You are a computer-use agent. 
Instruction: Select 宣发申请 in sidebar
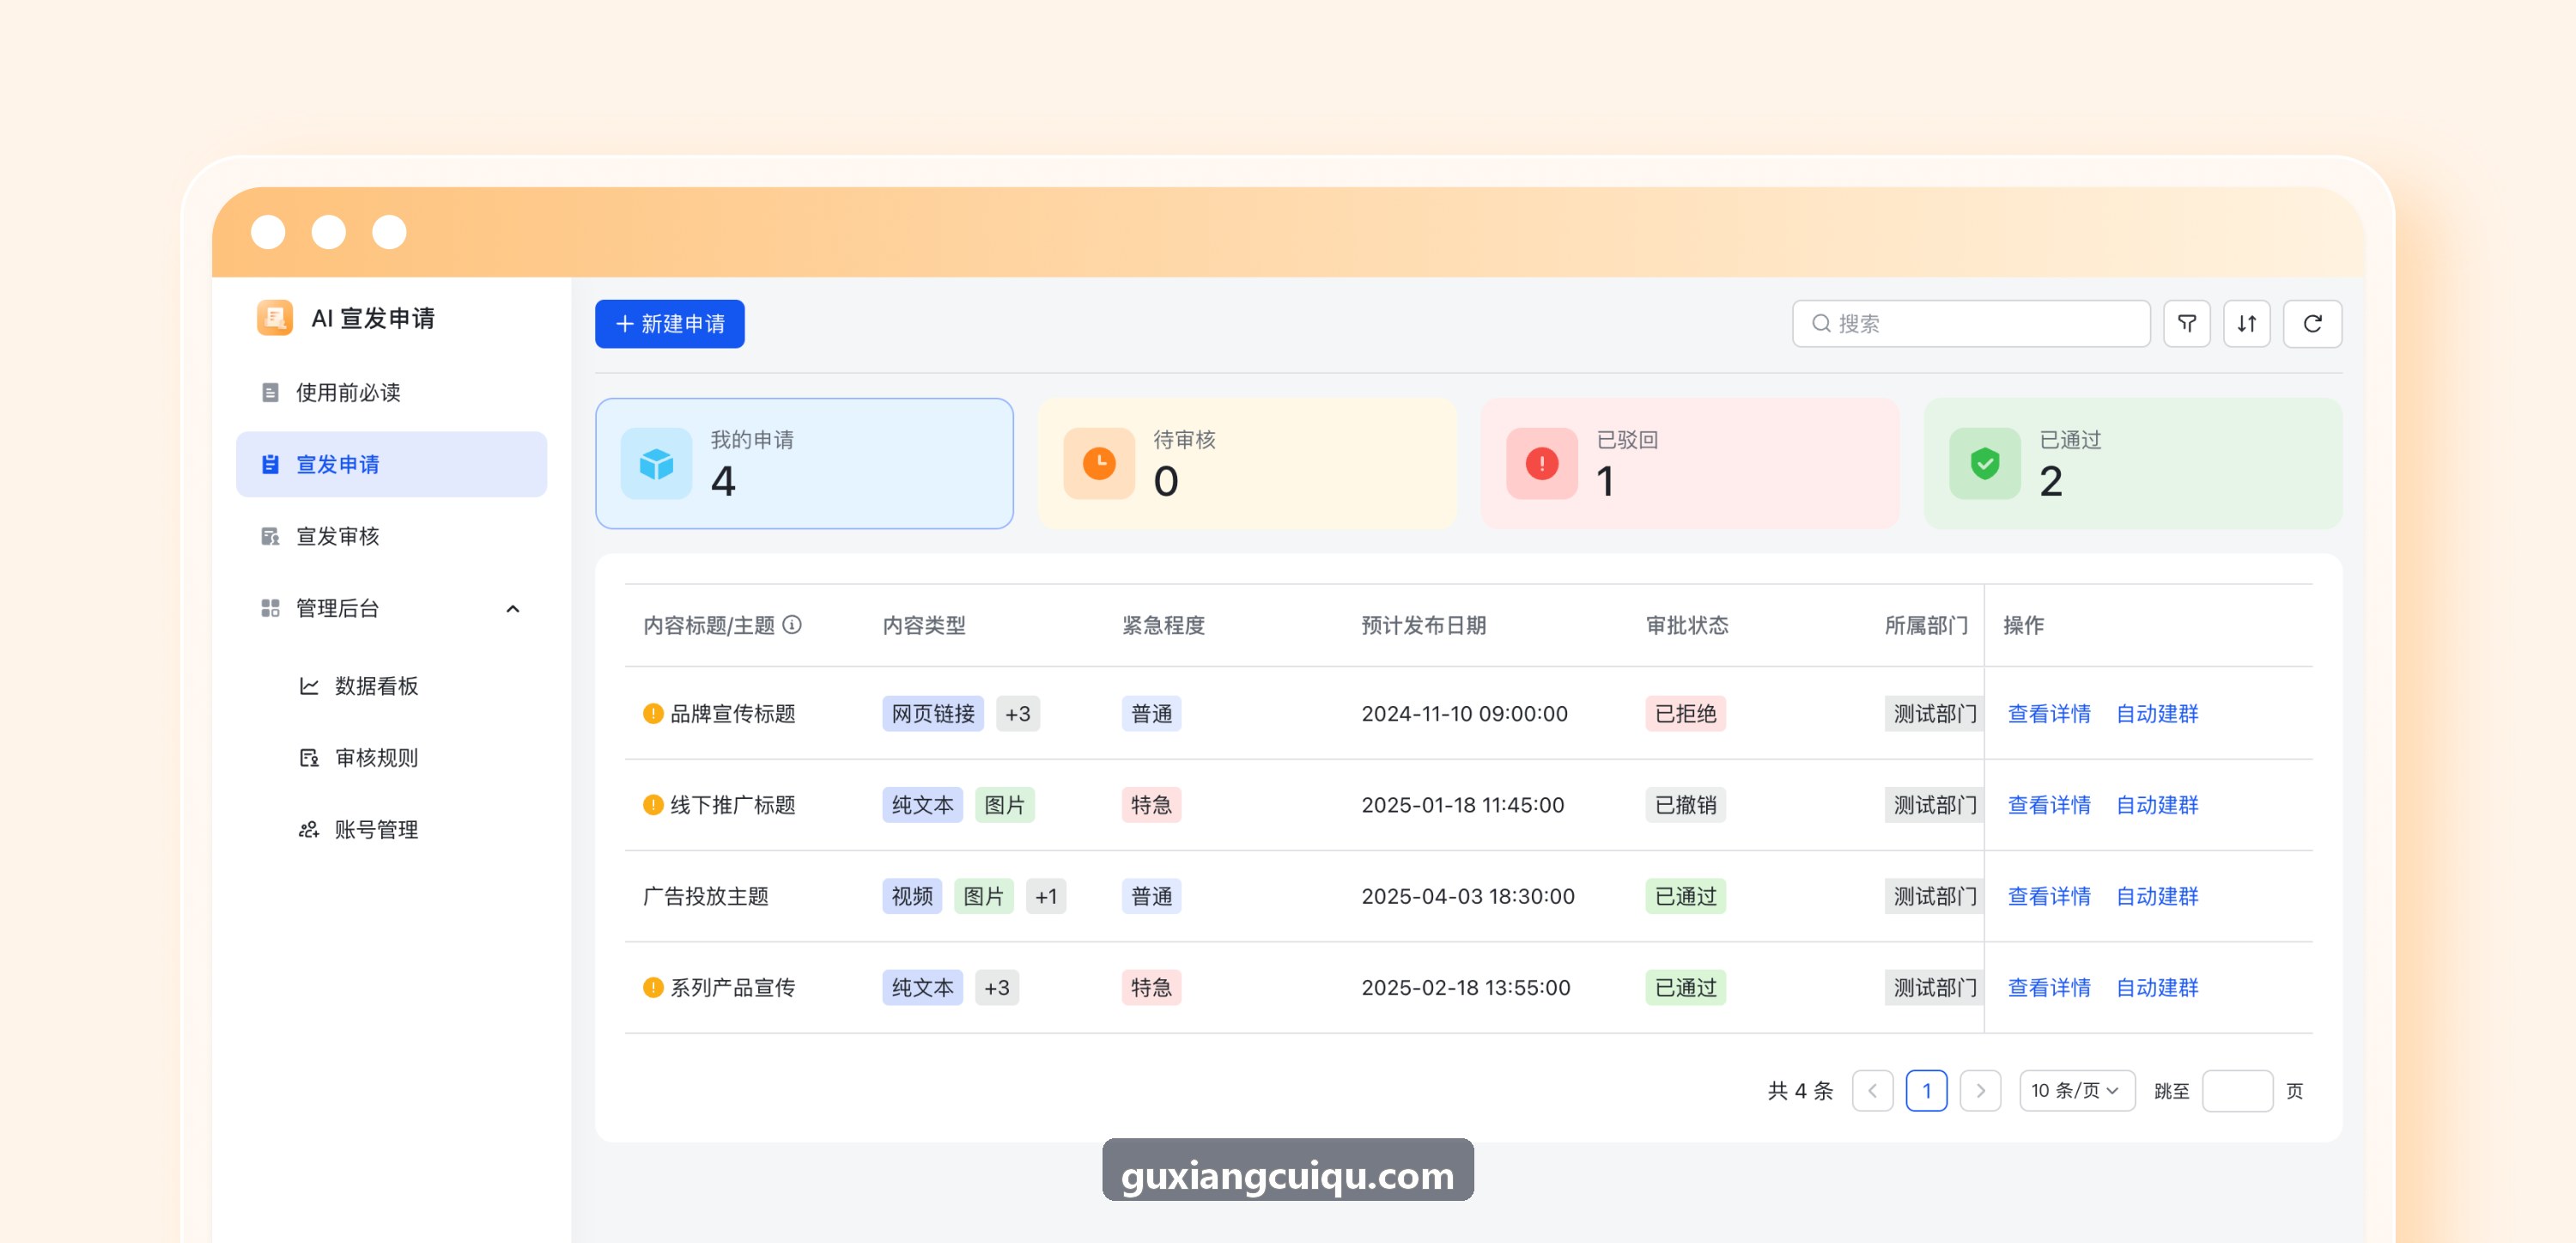pyautogui.click(x=391, y=465)
